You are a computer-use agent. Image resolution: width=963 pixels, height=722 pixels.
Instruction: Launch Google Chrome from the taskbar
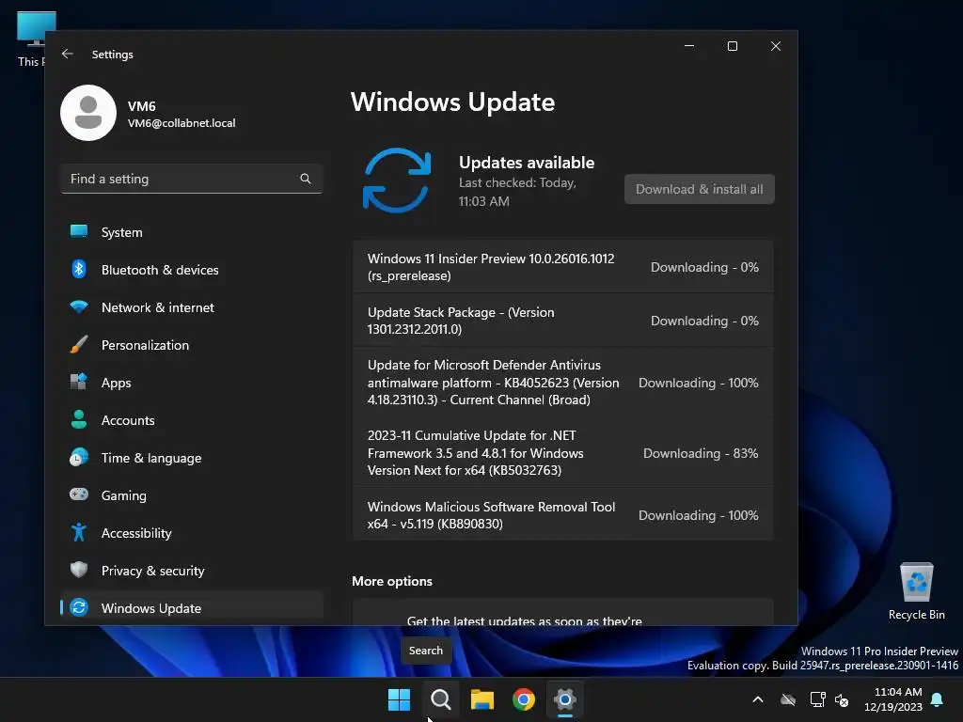pyautogui.click(x=524, y=699)
